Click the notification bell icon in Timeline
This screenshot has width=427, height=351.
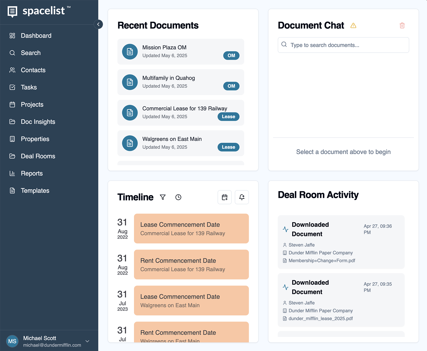(242, 197)
